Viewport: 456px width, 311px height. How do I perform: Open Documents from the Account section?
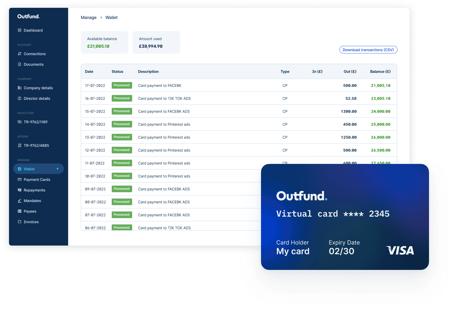(x=34, y=64)
